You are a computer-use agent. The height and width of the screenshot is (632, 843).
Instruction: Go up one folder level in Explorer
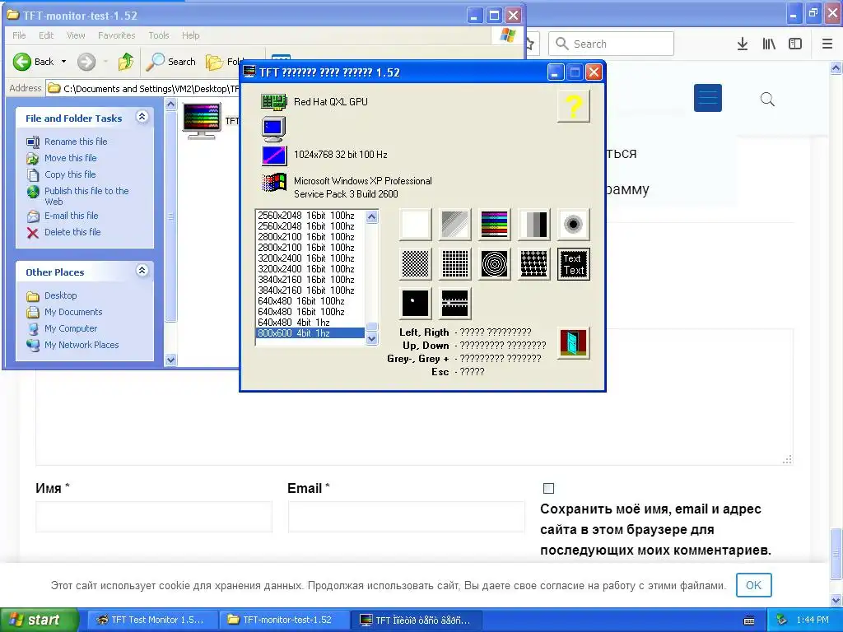(126, 62)
